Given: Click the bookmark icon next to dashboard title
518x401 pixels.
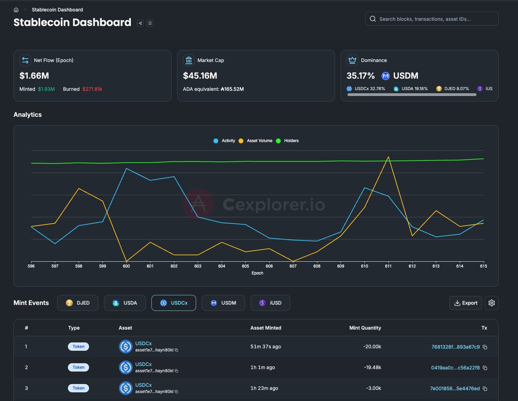Looking at the screenshot, I should coord(150,23).
